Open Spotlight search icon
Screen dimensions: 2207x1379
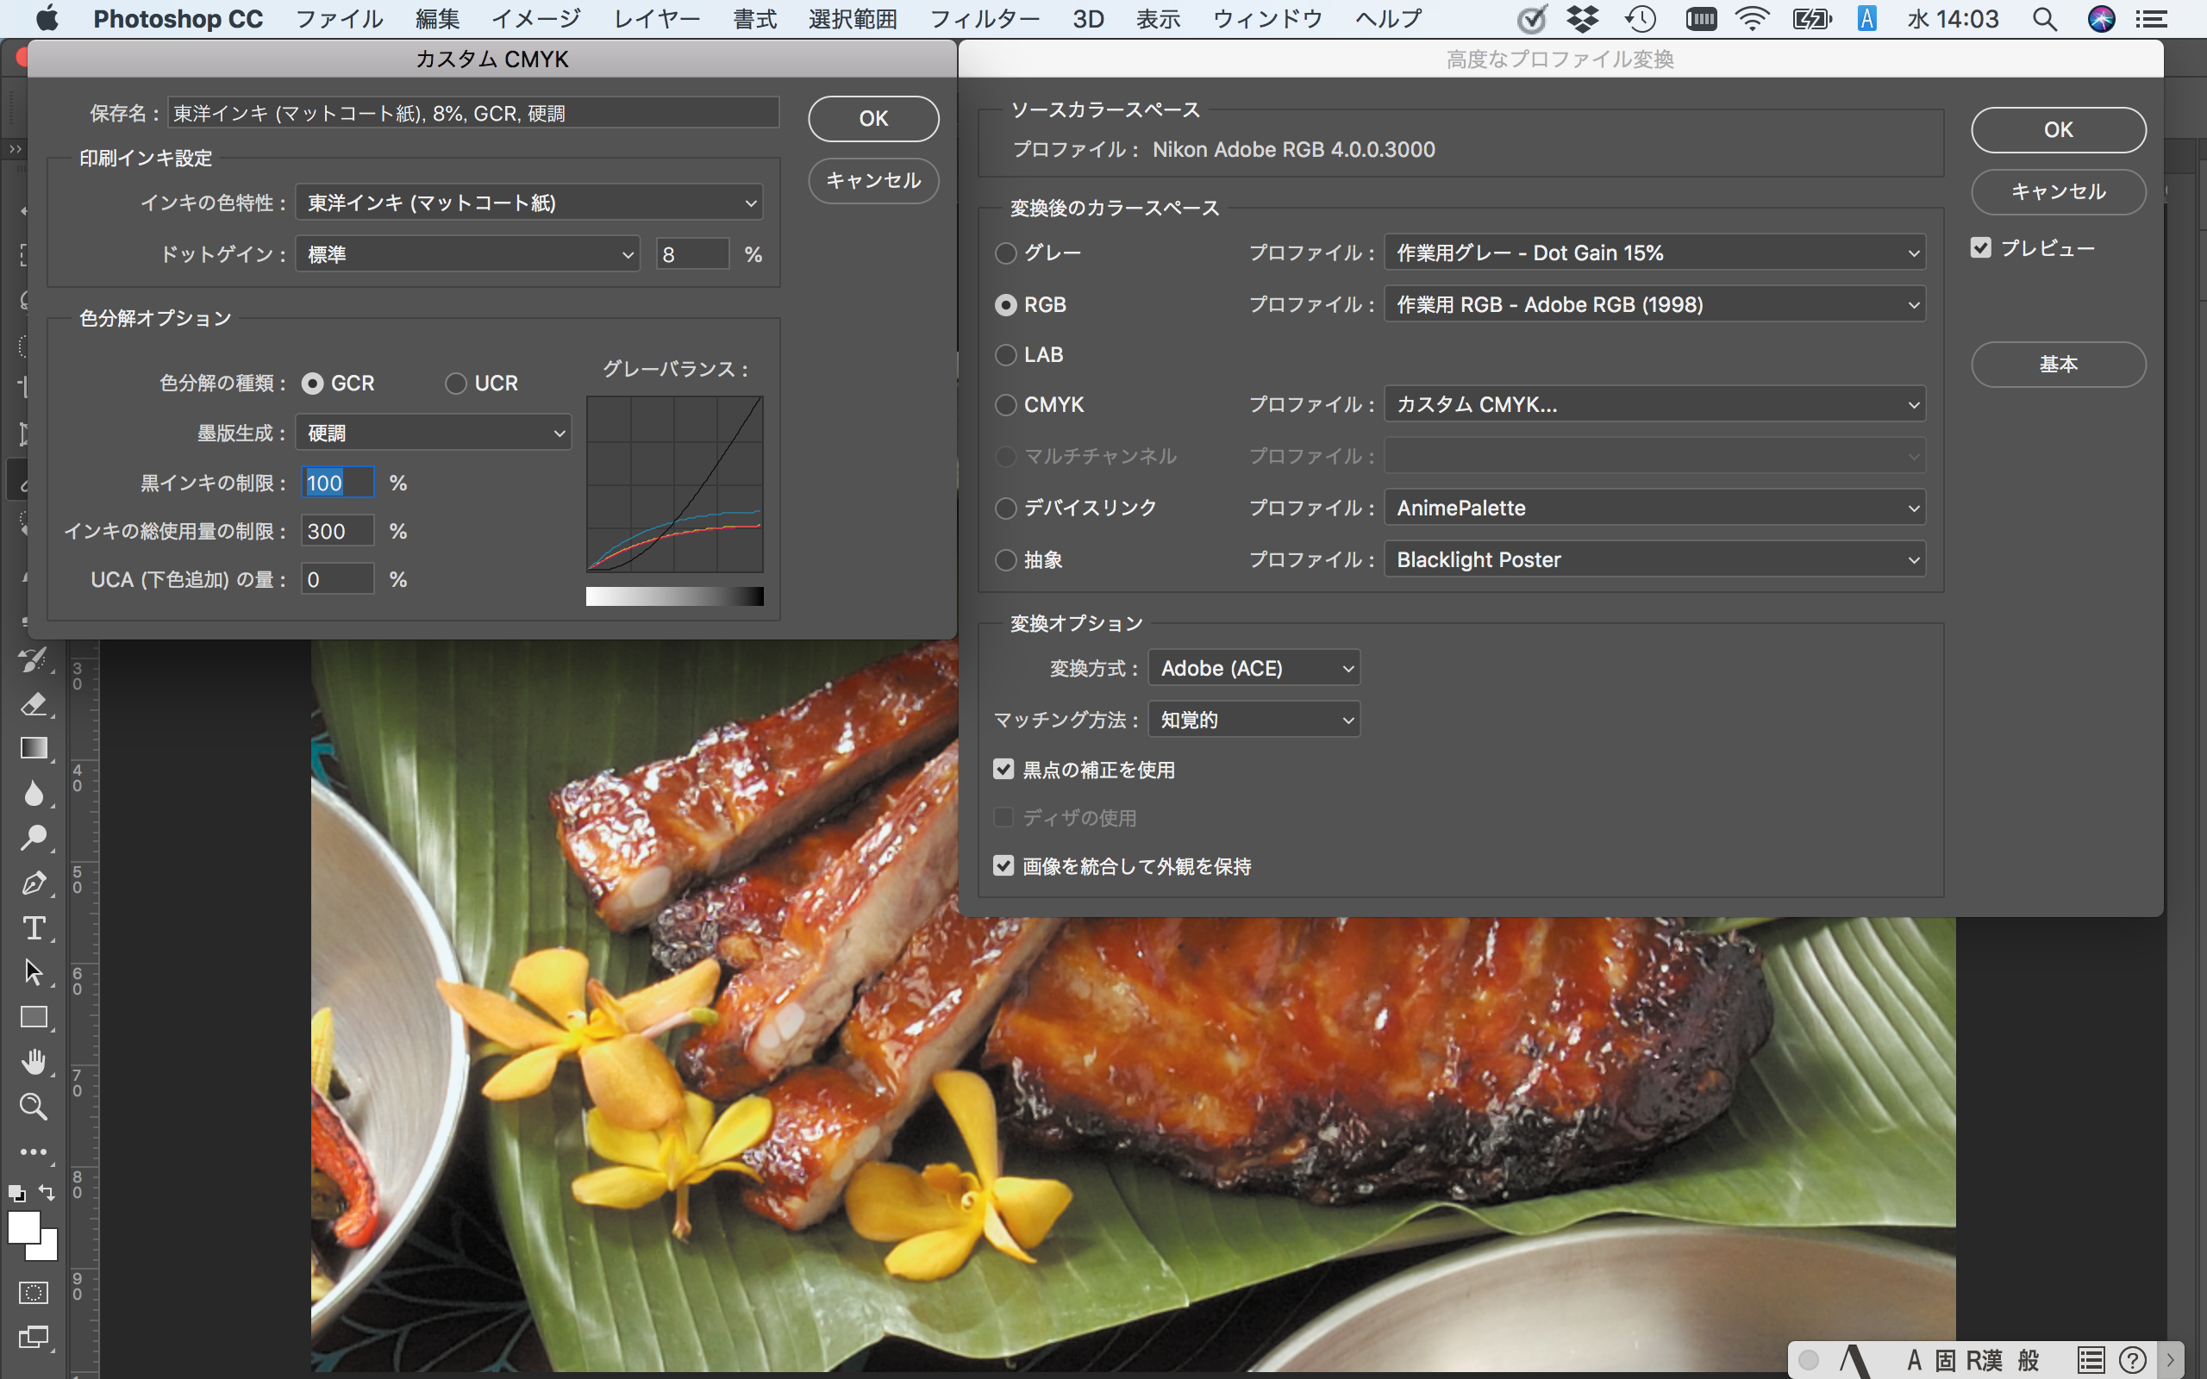(x=2044, y=18)
